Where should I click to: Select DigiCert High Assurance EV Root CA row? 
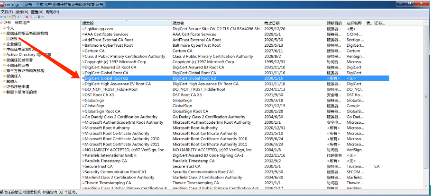tap(235, 84)
